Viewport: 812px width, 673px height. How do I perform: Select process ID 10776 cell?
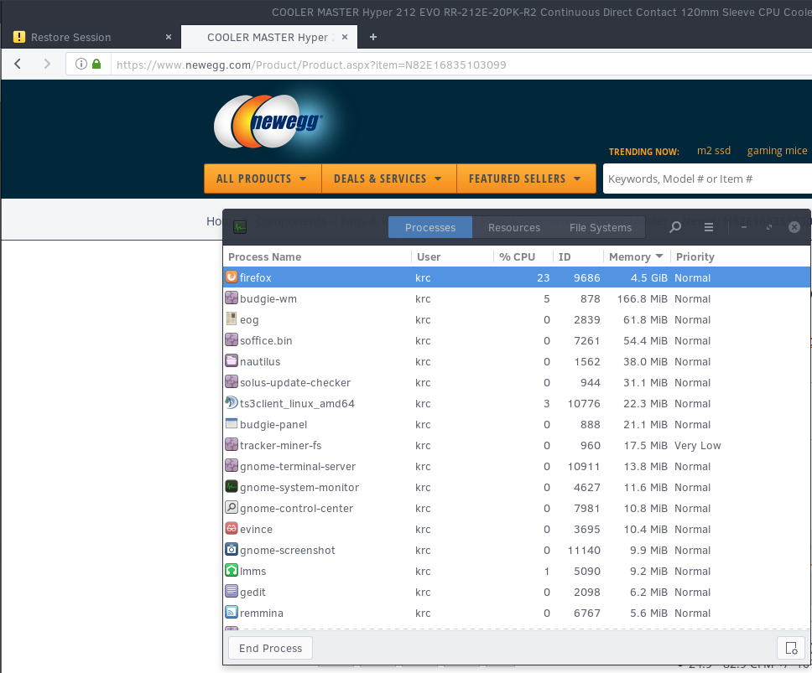point(584,403)
